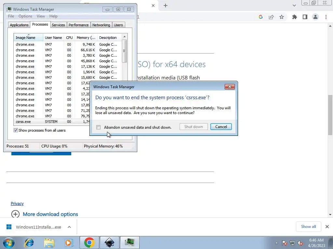Expand More download options plus icon

coord(15,214)
